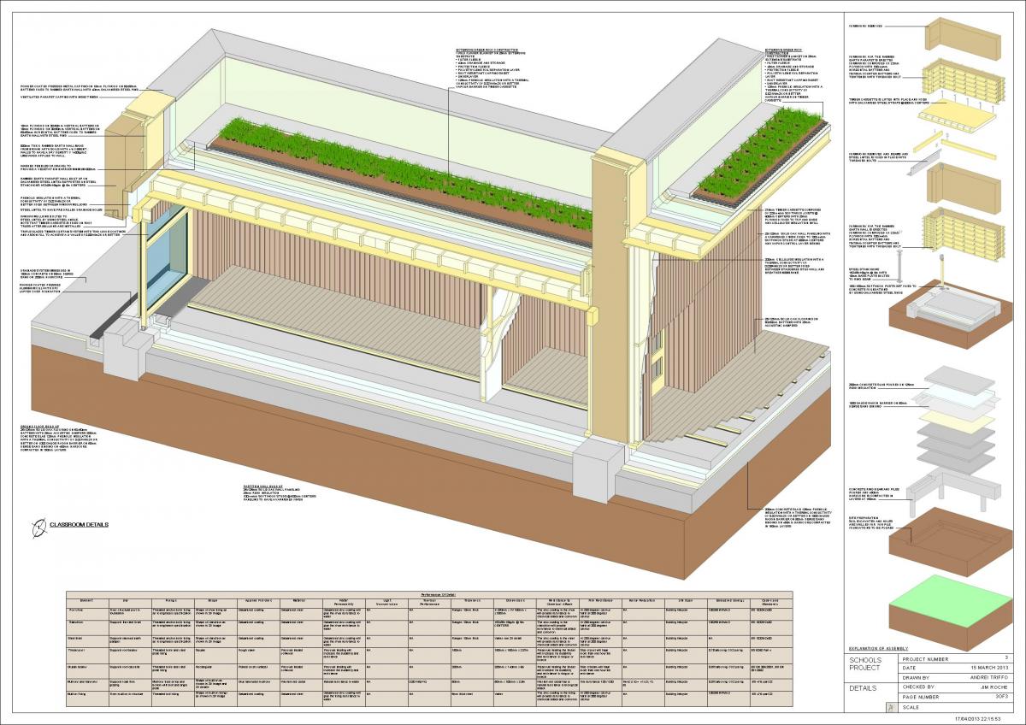This screenshot has width=1026, height=725.
Task: Select the DATE field showing 15 MARCH 2013
Action: (x=989, y=668)
